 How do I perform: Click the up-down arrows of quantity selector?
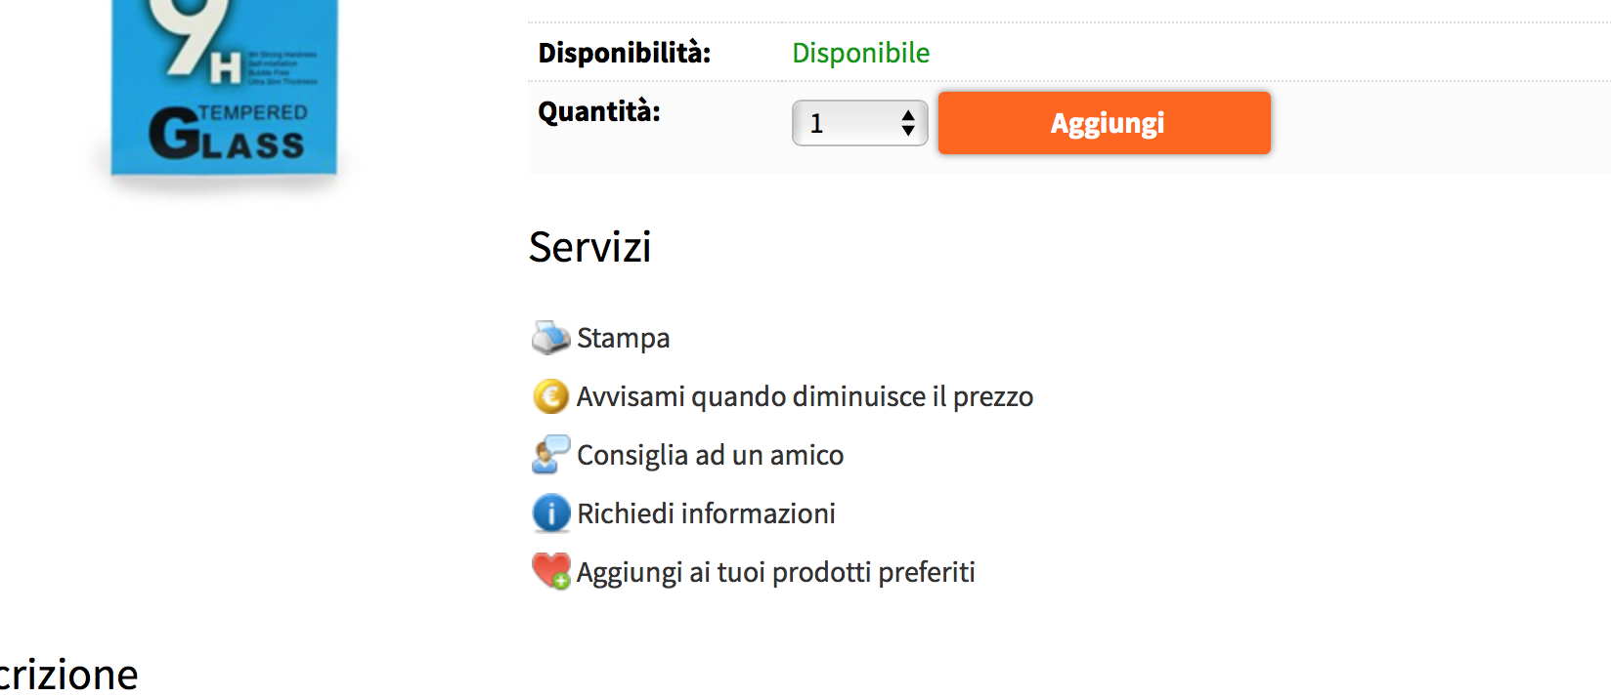(x=908, y=123)
